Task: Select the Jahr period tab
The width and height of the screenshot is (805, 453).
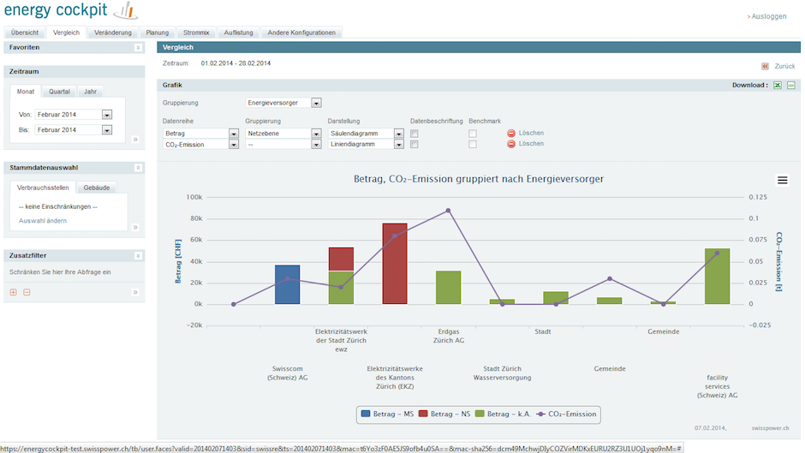Action: pyautogui.click(x=91, y=92)
